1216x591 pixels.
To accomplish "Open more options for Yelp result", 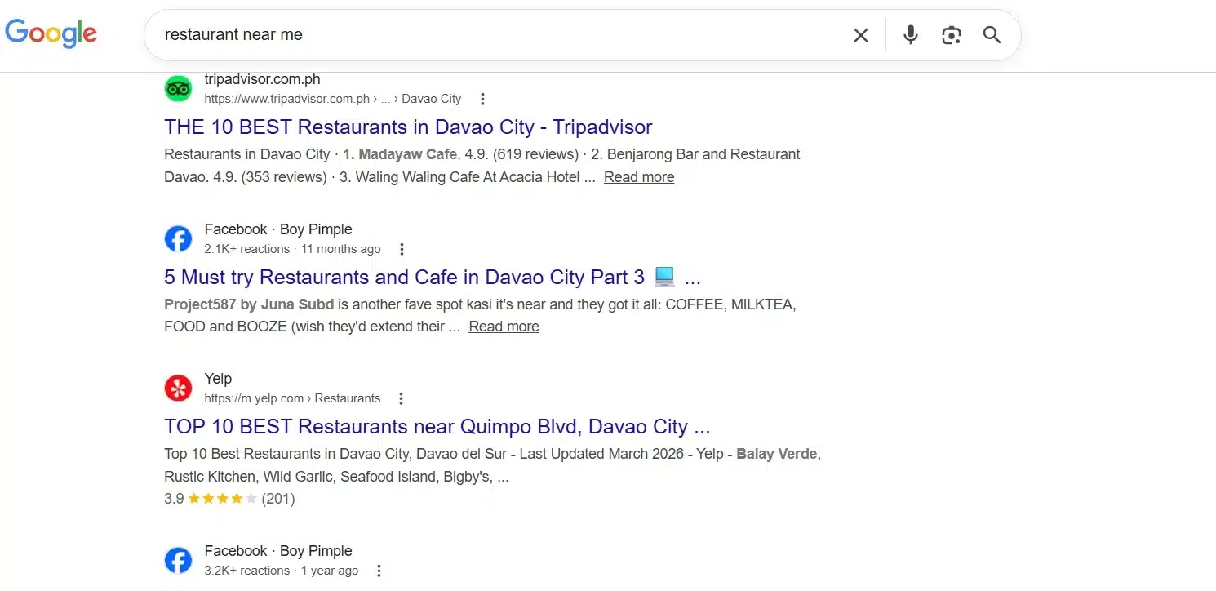I will click(x=401, y=398).
